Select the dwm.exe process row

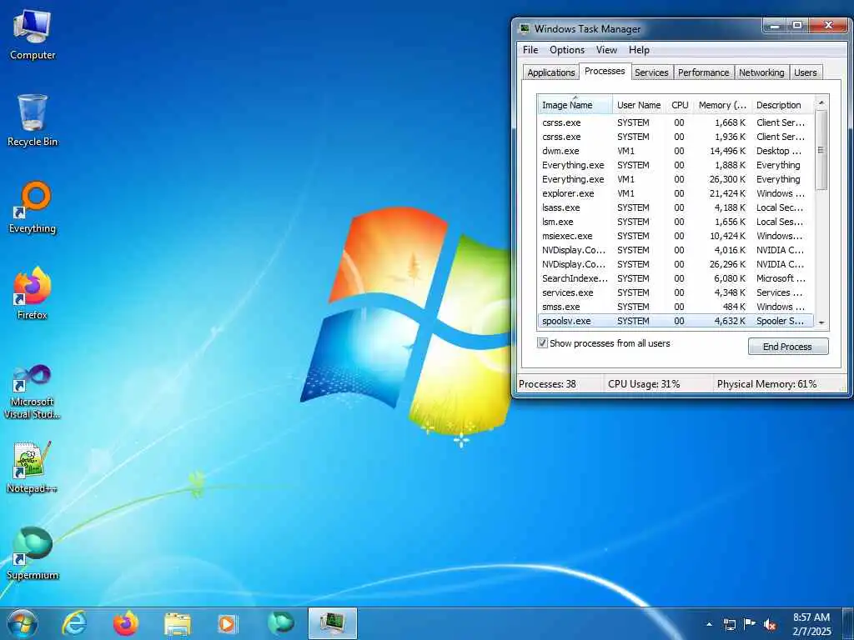(x=676, y=151)
